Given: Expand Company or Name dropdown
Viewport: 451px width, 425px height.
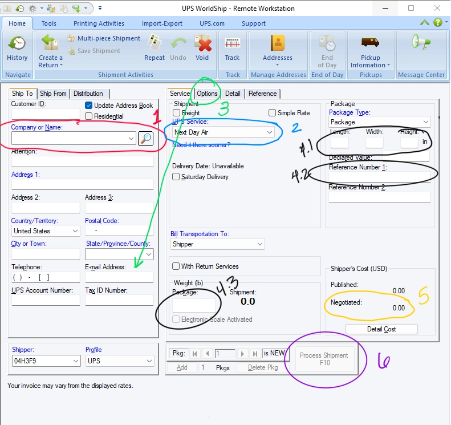Looking at the screenshot, I should click(x=131, y=139).
